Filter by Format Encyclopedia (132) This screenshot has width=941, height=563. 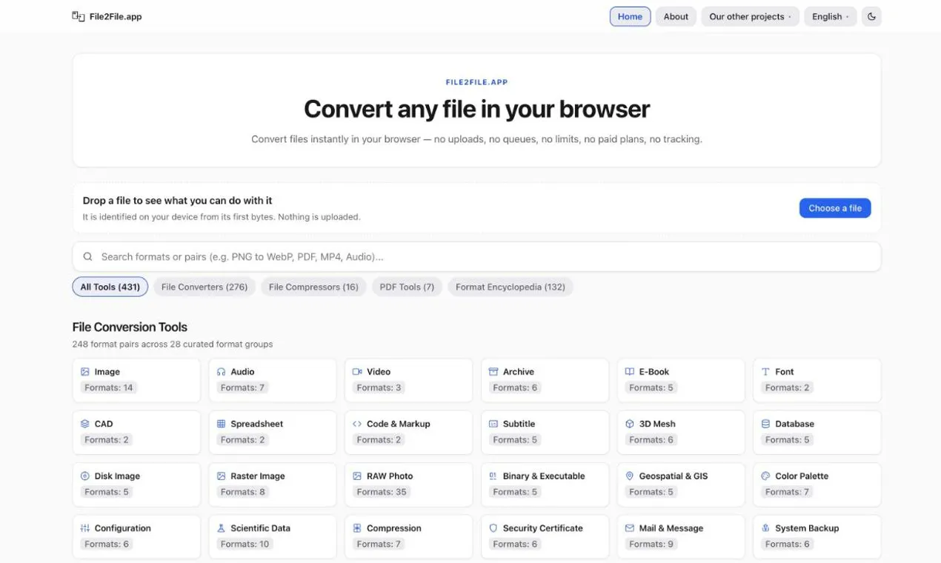click(511, 287)
